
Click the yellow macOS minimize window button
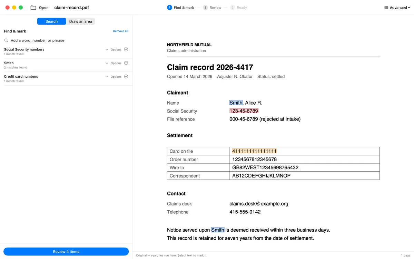(x=14, y=8)
